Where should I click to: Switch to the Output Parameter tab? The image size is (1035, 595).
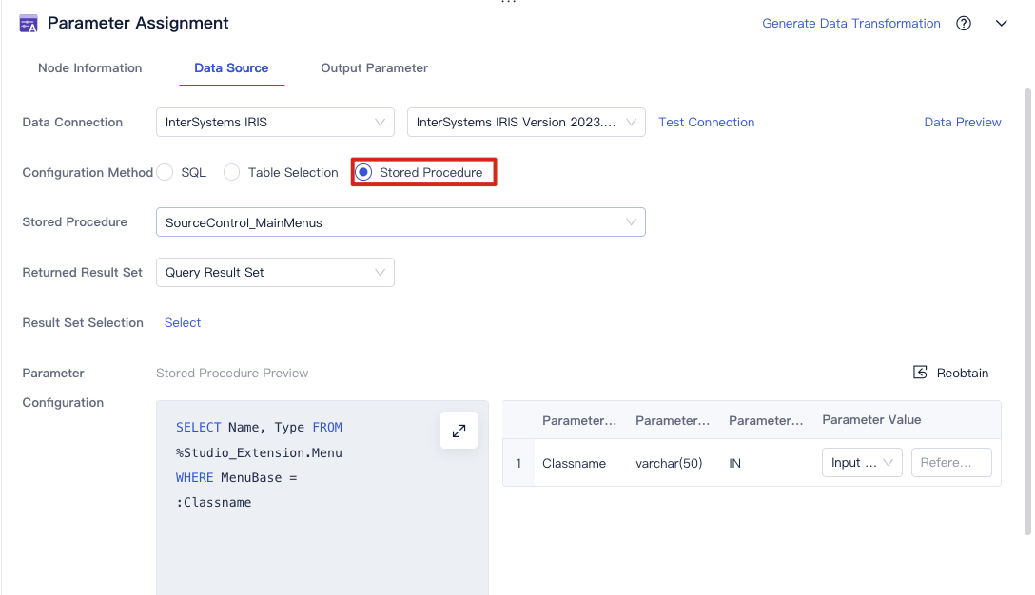[374, 67]
